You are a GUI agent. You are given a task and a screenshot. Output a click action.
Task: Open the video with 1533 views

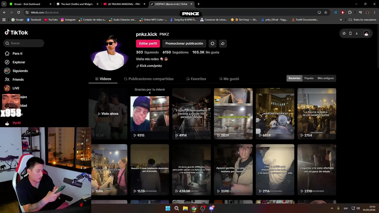pyautogui.click(x=150, y=170)
